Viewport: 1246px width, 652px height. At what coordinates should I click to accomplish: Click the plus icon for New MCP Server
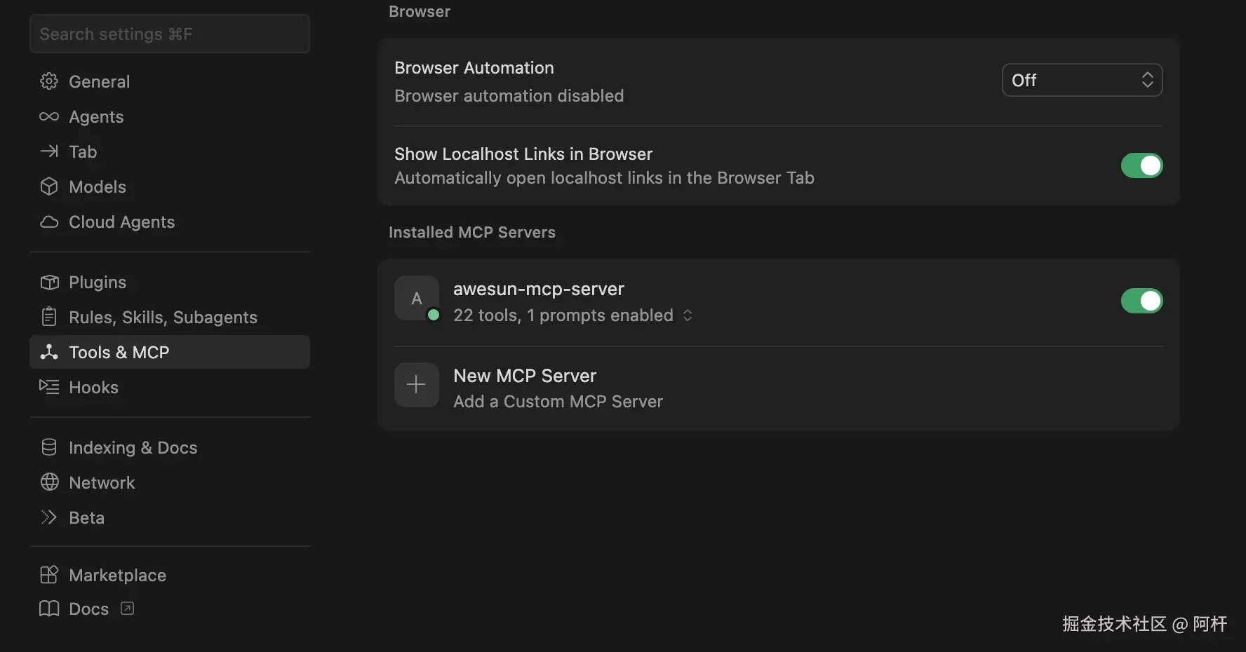point(416,384)
